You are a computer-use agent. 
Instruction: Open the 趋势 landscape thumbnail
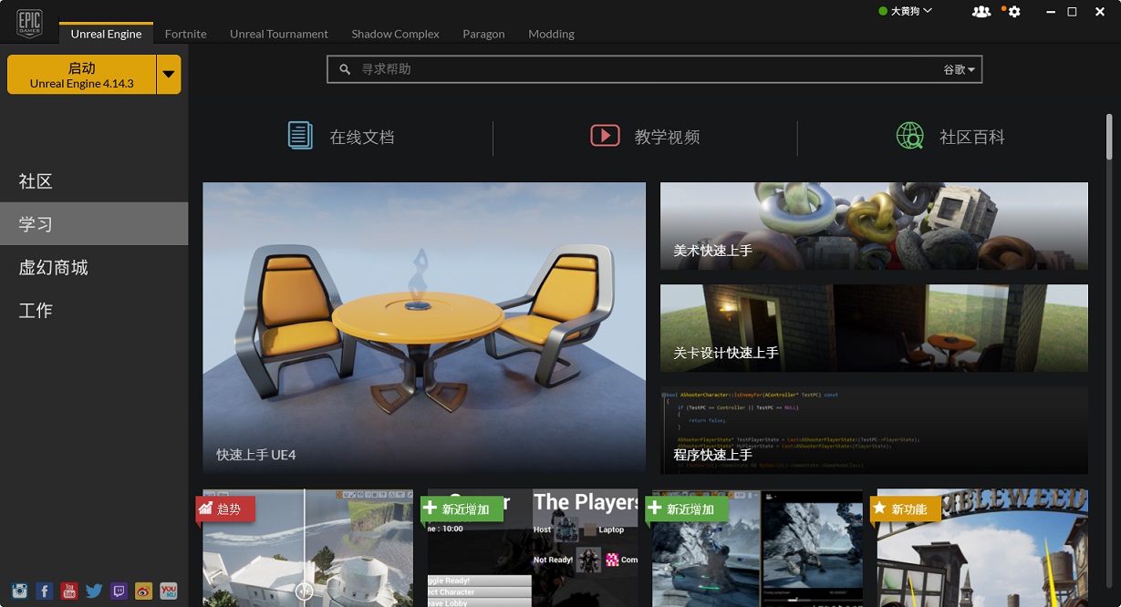[x=307, y=548]
